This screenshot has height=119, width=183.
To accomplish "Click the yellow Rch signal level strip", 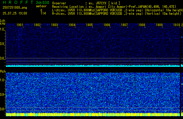I will point(93,114).
